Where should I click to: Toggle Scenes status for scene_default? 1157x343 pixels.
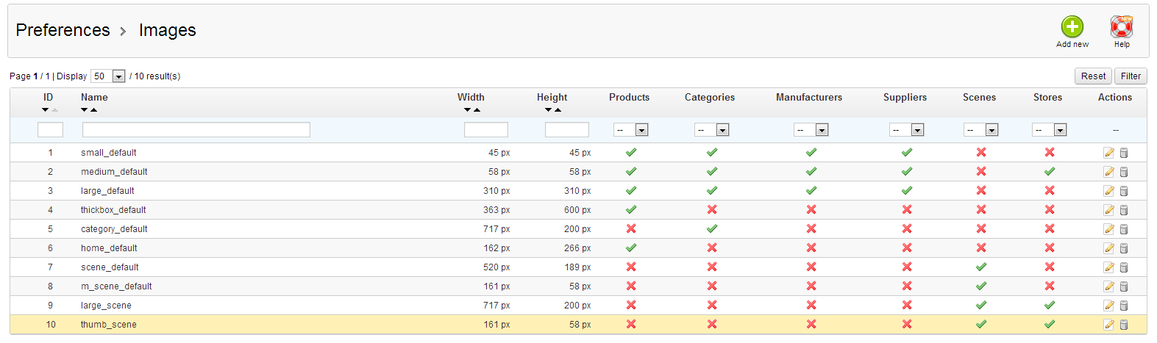pos(980,267)
